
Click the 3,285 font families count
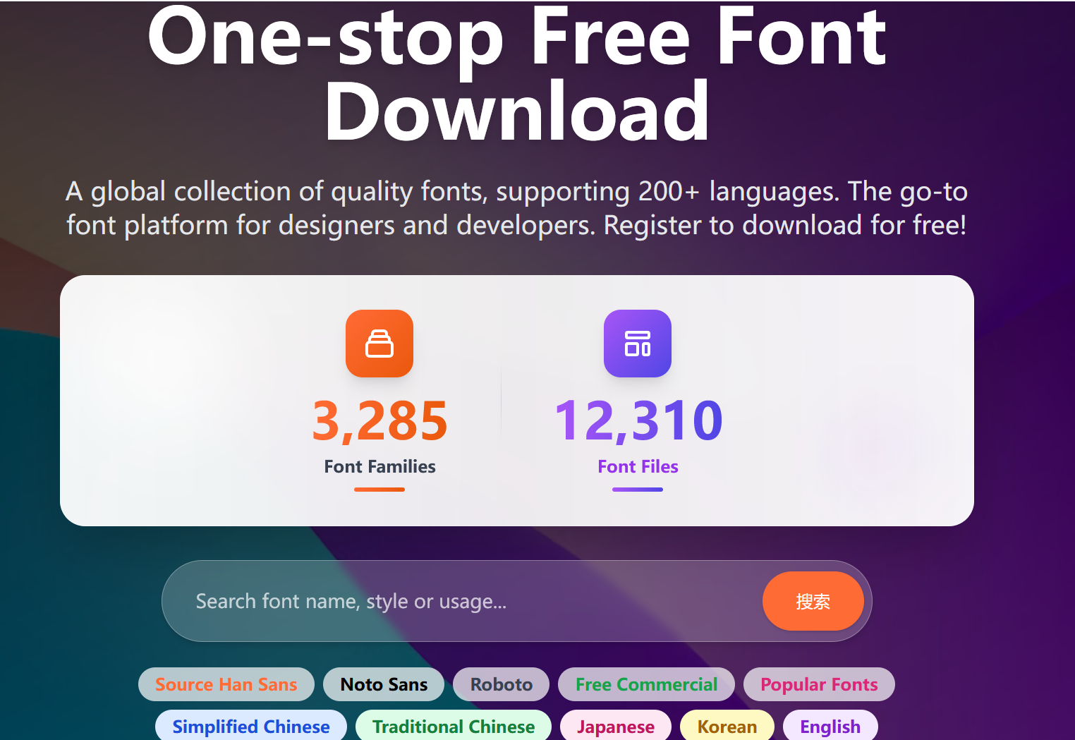coord(379,421)
